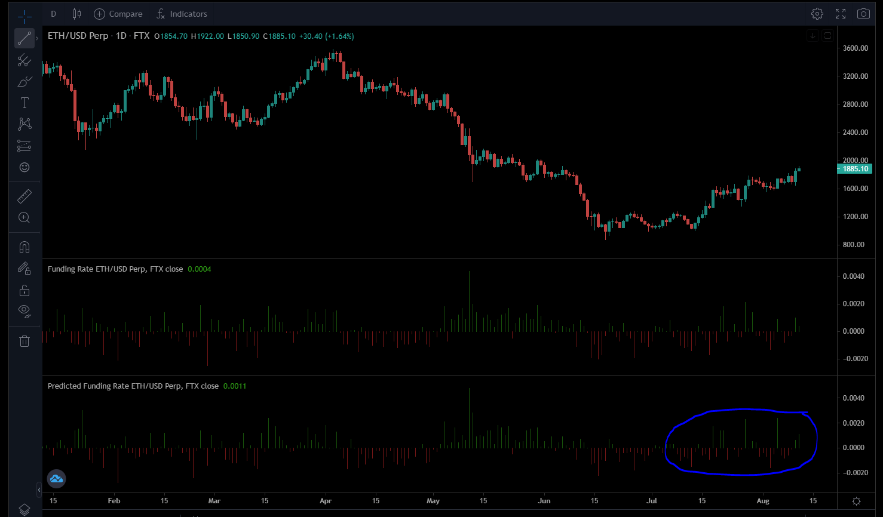Select the crosshair cursor tool

24,15
